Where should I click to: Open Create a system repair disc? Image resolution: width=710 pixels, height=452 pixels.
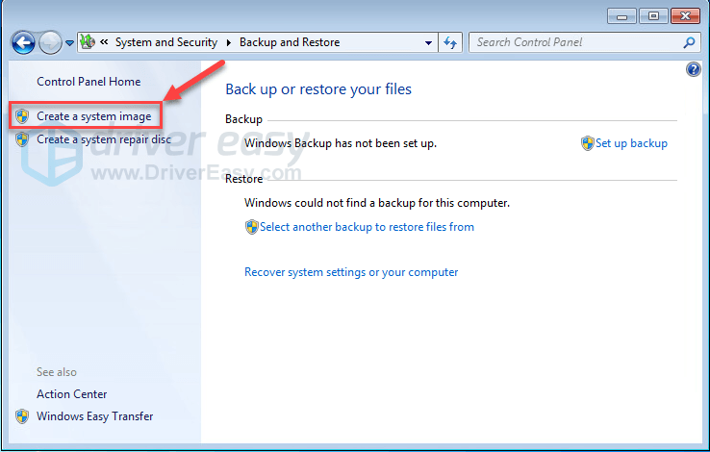[x=104, y=139]
